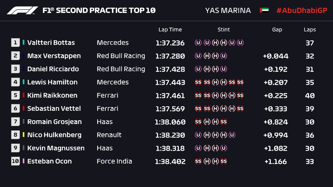Click first ultrasoft tyre icon in Bottas's stint
The image size is (333, 187).
[x=198, y=43]
